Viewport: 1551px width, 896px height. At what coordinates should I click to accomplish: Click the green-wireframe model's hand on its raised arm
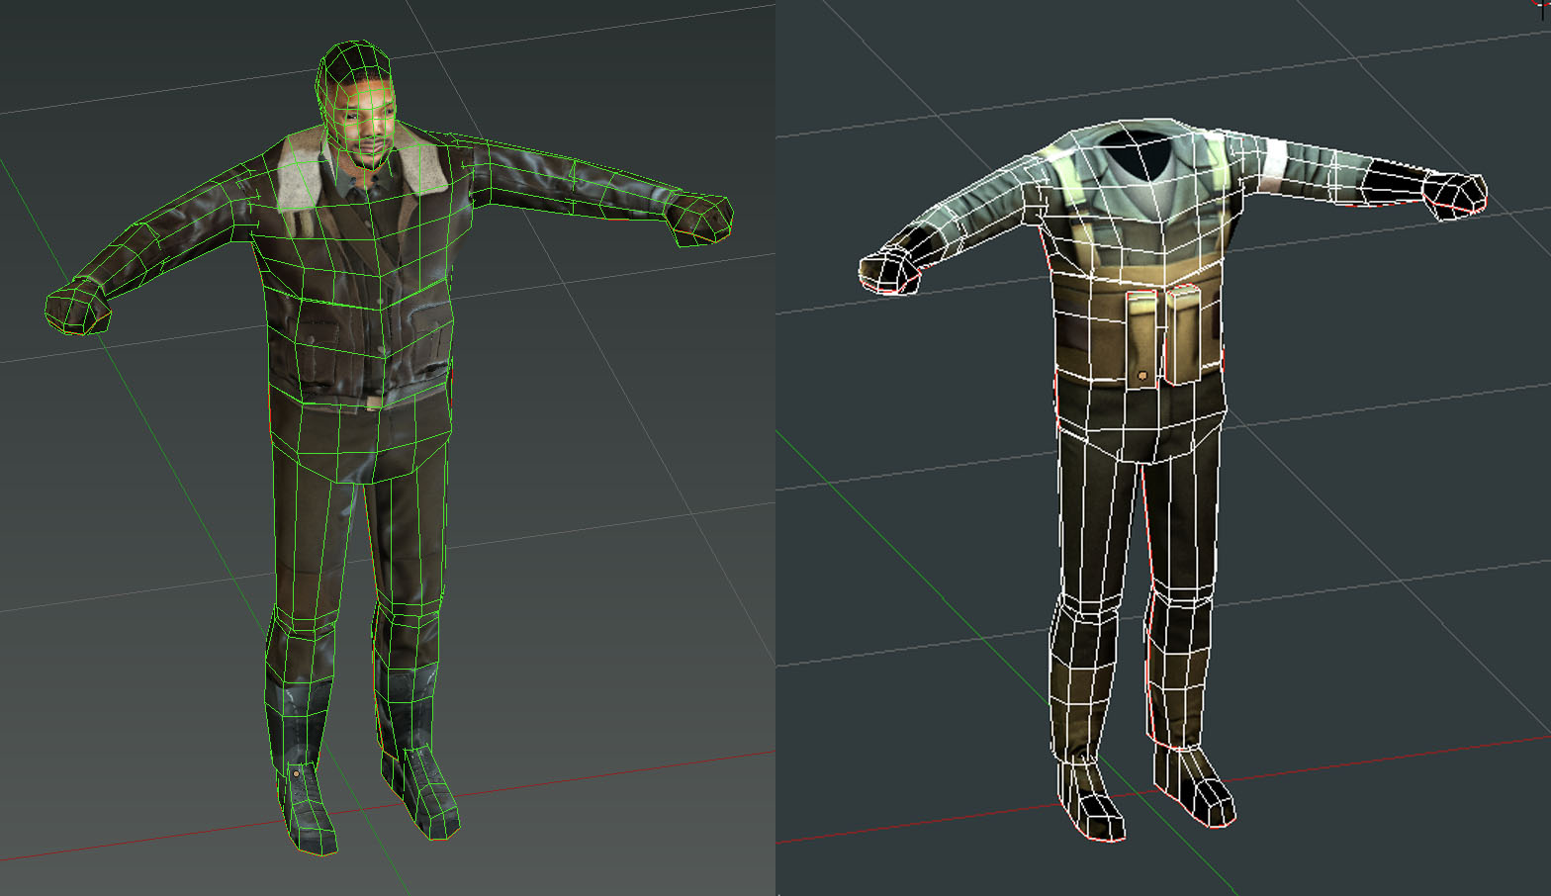coord(700,218)
